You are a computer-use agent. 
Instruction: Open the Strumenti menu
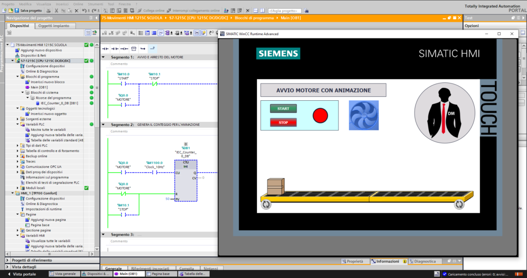(95, 4)
